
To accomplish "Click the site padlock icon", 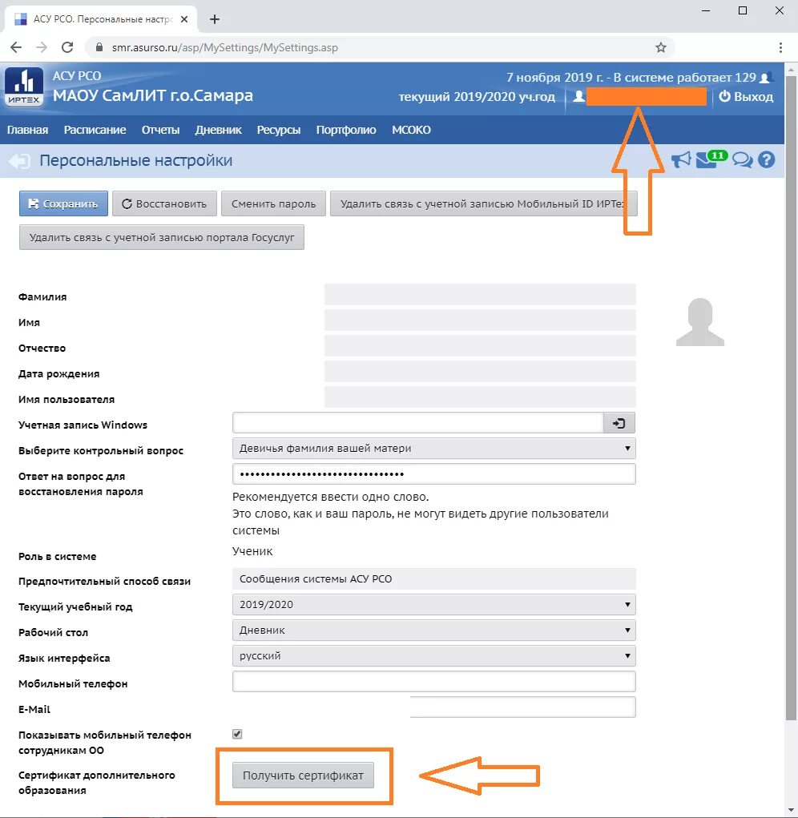I will tap(99, 47).
